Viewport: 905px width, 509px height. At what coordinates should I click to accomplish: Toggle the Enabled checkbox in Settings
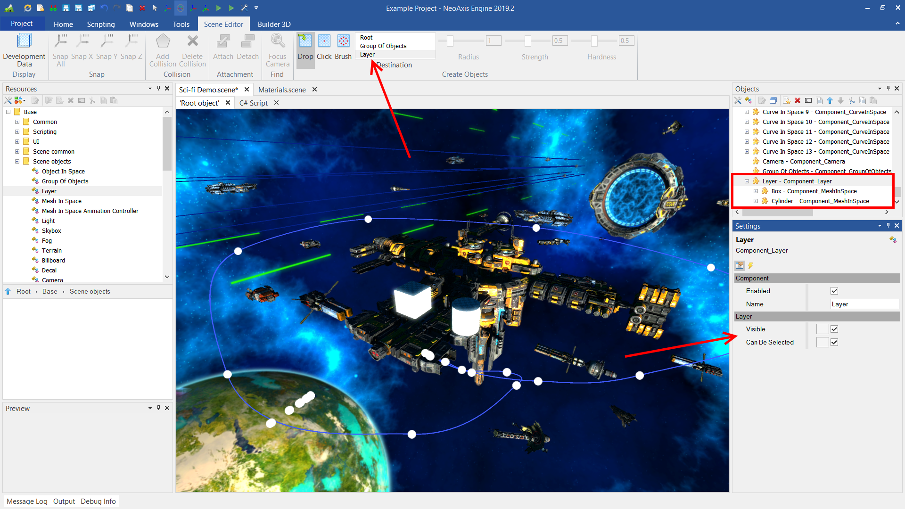tap(834, 291)
